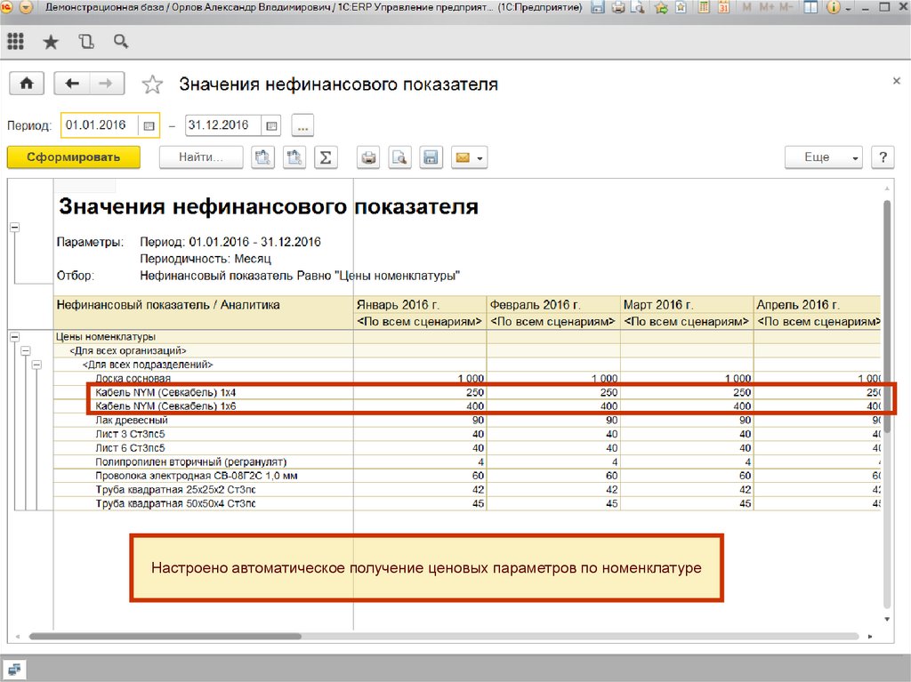Click the search magnifier icon

click(121, 42)
